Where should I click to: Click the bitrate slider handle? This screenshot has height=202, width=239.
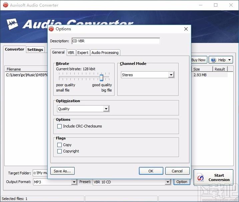[x=101, y=78]
